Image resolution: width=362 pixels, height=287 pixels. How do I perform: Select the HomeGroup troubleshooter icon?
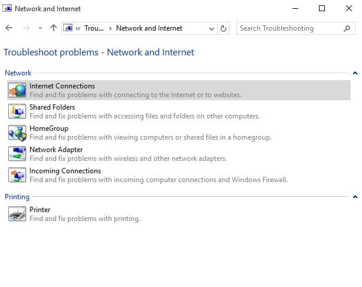click(x=17, y=133)
